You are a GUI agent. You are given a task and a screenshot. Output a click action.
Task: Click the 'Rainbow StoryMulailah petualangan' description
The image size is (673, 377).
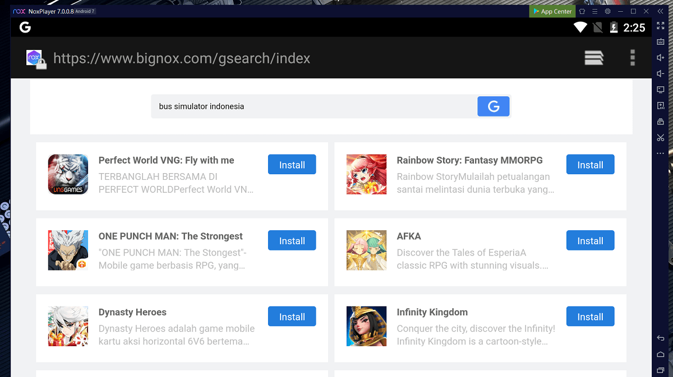point(476,183)
